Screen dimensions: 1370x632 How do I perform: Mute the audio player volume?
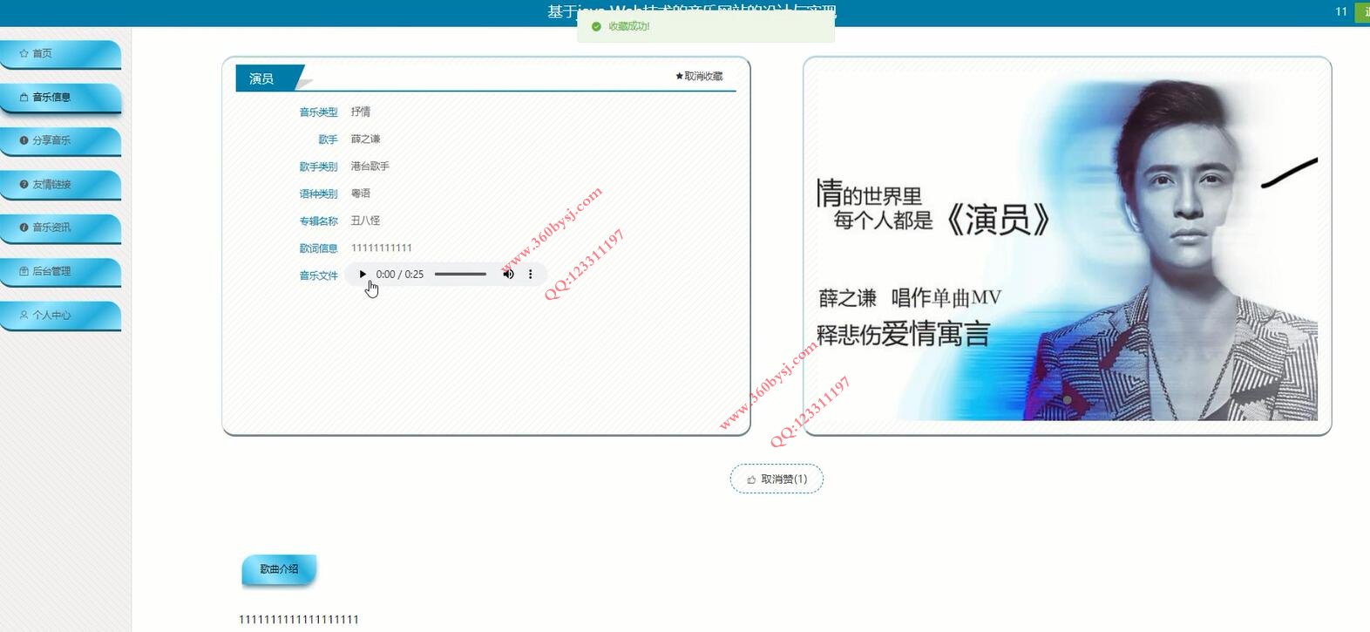pos(508,275)
